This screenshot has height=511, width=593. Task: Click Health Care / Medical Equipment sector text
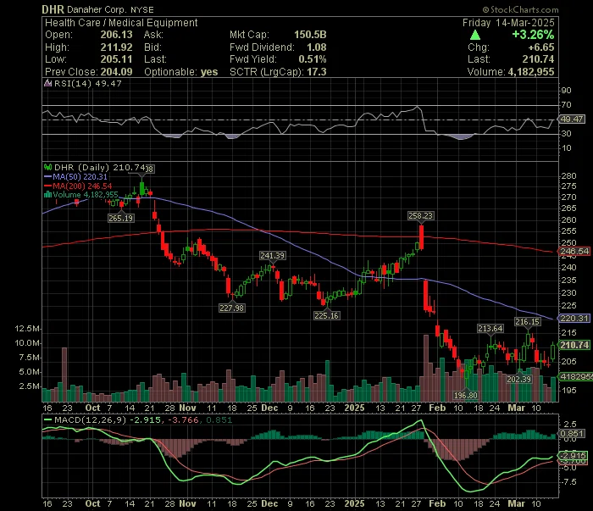[121, 23]
